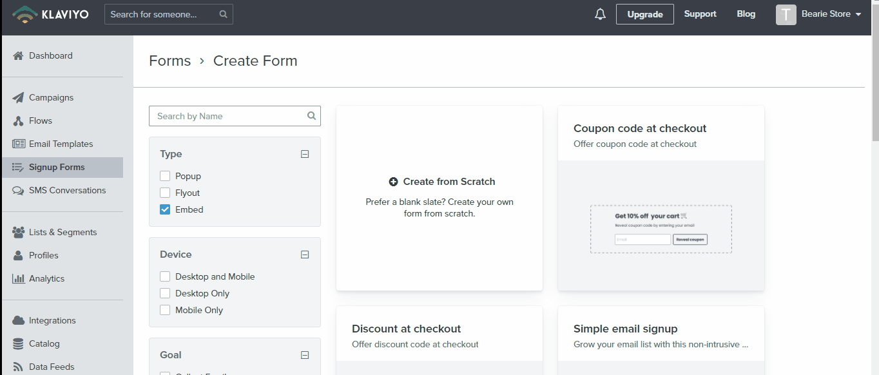Click Create from Scratch card

point(439,198)
